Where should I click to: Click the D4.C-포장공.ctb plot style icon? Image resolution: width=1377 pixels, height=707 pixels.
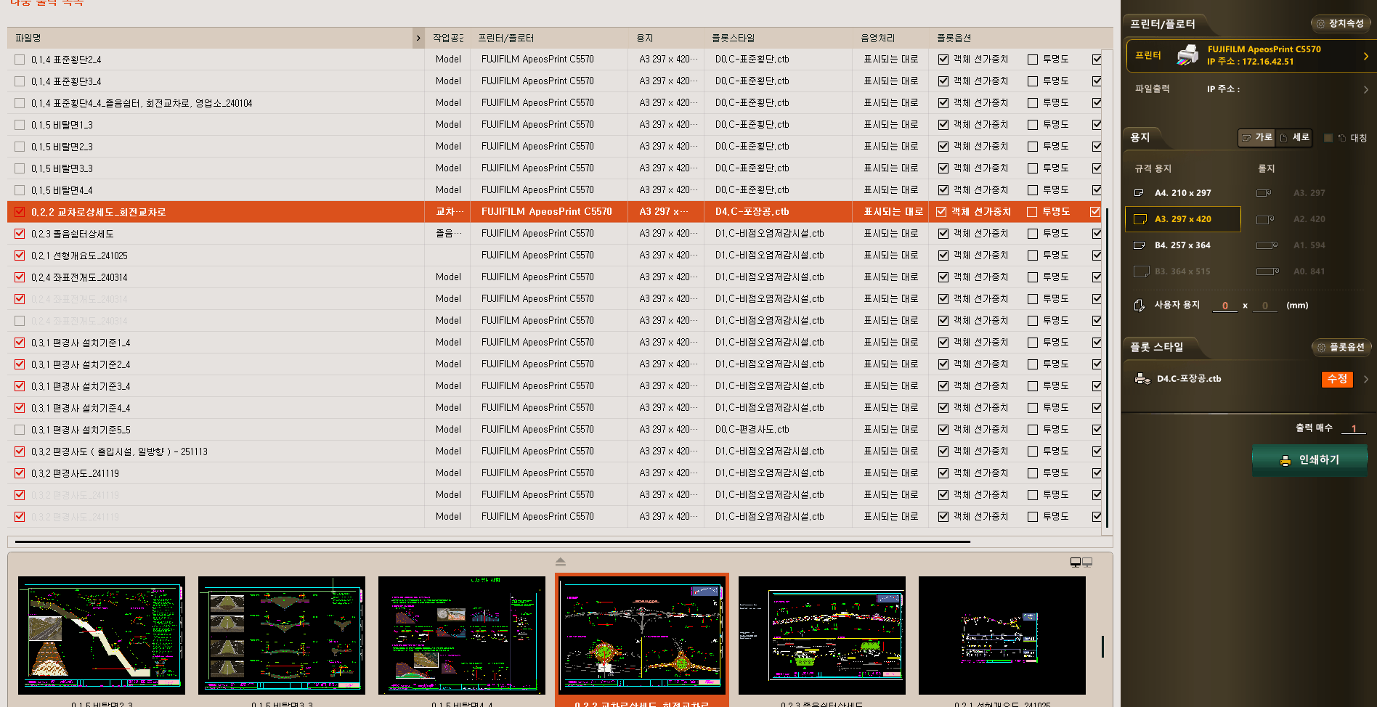pyautogui.click(x=1142, y=378)
